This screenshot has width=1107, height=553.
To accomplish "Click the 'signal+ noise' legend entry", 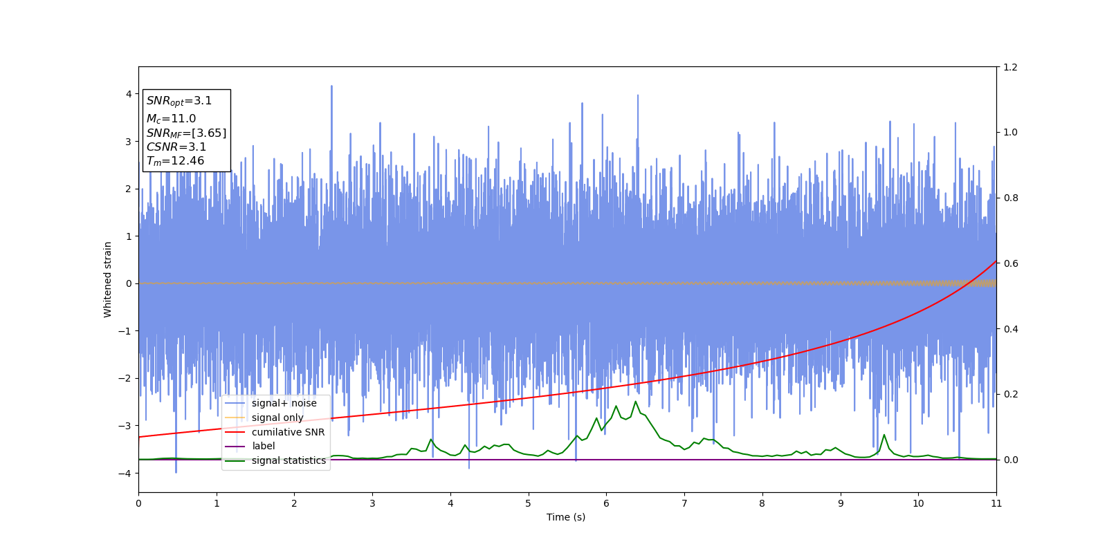I will [x=284, y=403].
